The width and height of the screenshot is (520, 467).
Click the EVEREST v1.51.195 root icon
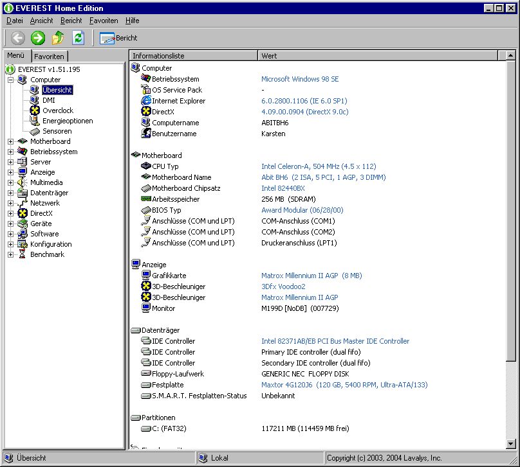tap(10, 69)
